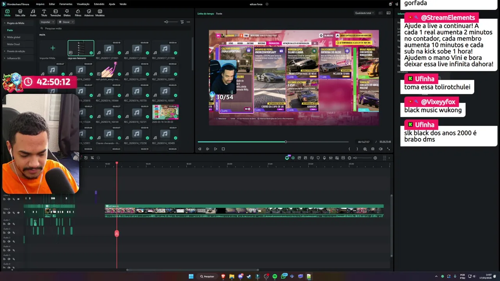
Task: Open the Ferramentas menu
Action: (66, 4)
